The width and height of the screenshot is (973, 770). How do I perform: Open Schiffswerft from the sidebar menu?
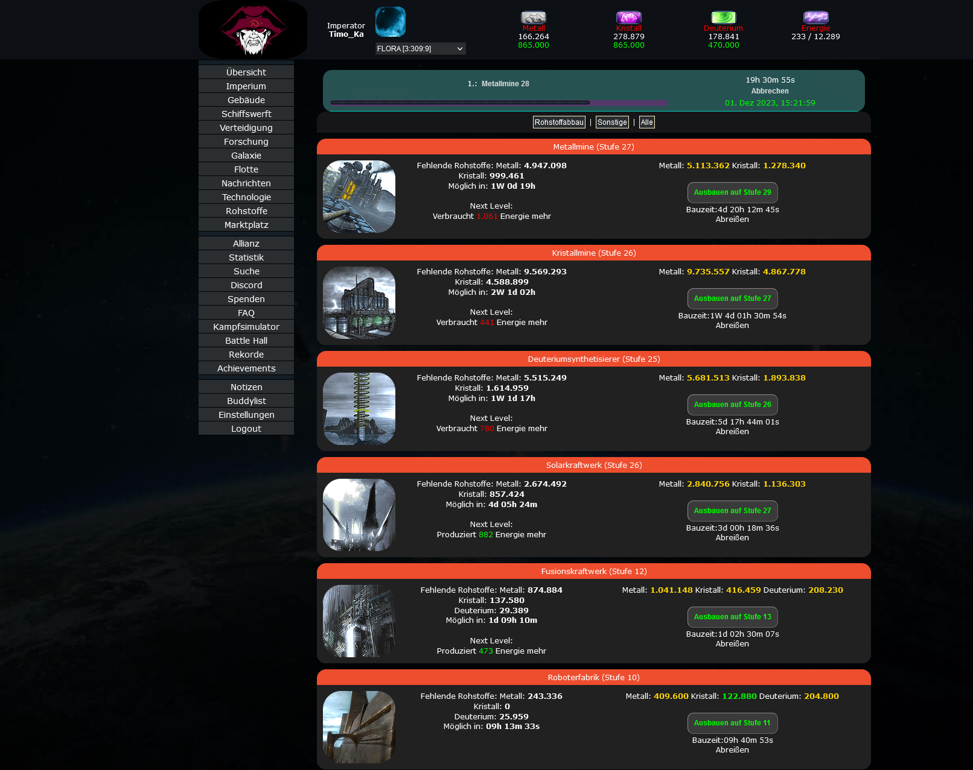[x=246, y=114]
